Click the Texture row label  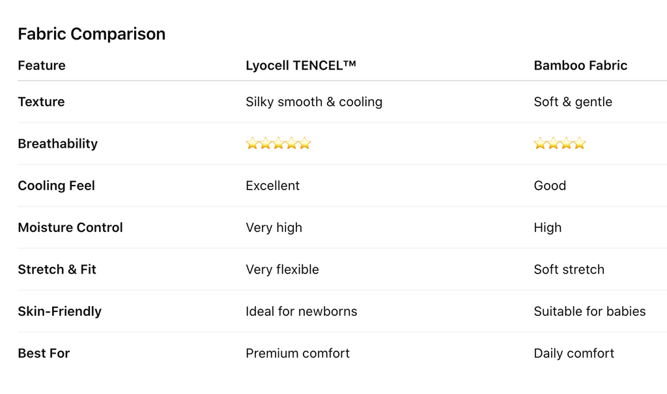41,102
